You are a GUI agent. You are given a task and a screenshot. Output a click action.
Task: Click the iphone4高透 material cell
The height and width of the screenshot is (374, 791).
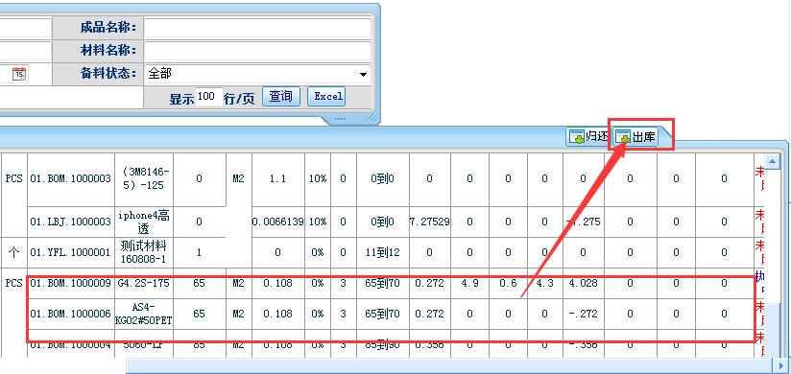point(144,222)
